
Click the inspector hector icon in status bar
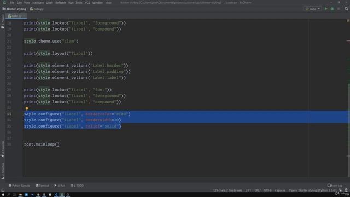(346, 190)
